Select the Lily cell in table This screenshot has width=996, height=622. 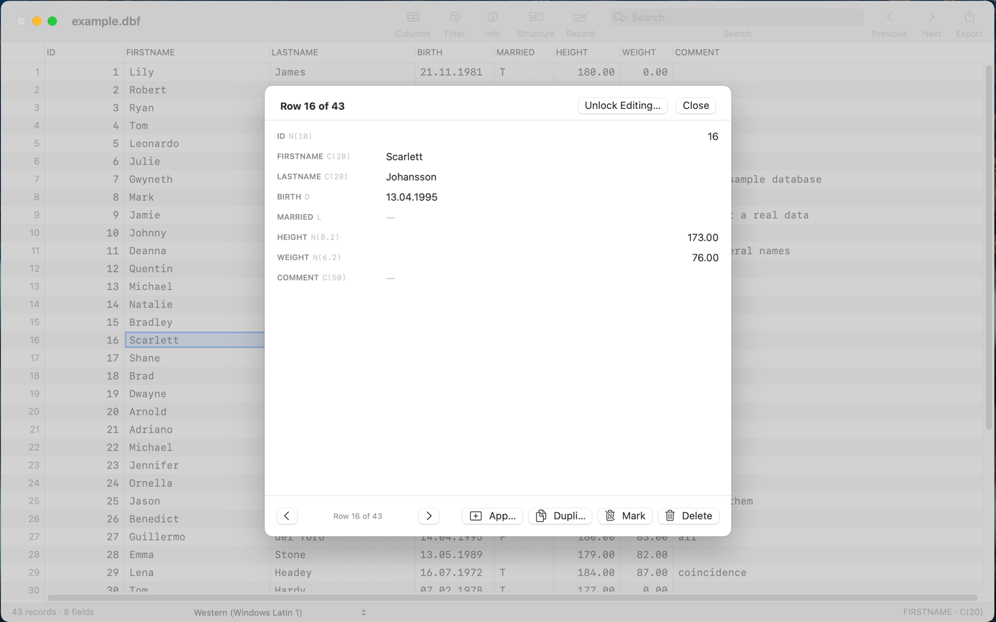196,72
